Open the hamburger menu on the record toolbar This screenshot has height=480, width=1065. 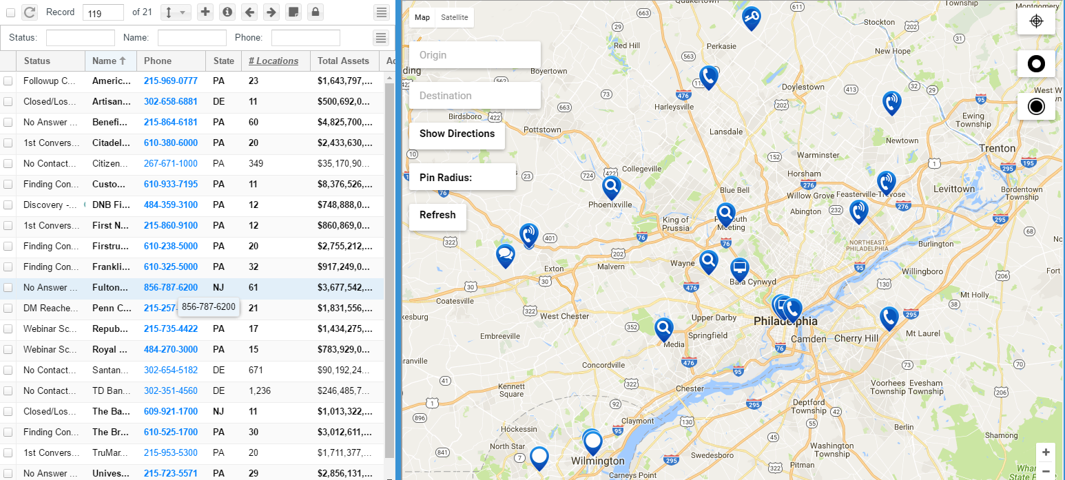coord(381,12)
